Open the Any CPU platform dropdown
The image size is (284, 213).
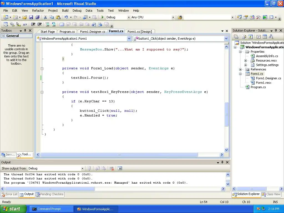173,17
